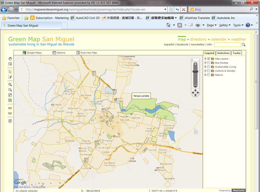Click the RSS feeds icon
Viewport: 260px width, 192px height.
click(x=180, y=25)
